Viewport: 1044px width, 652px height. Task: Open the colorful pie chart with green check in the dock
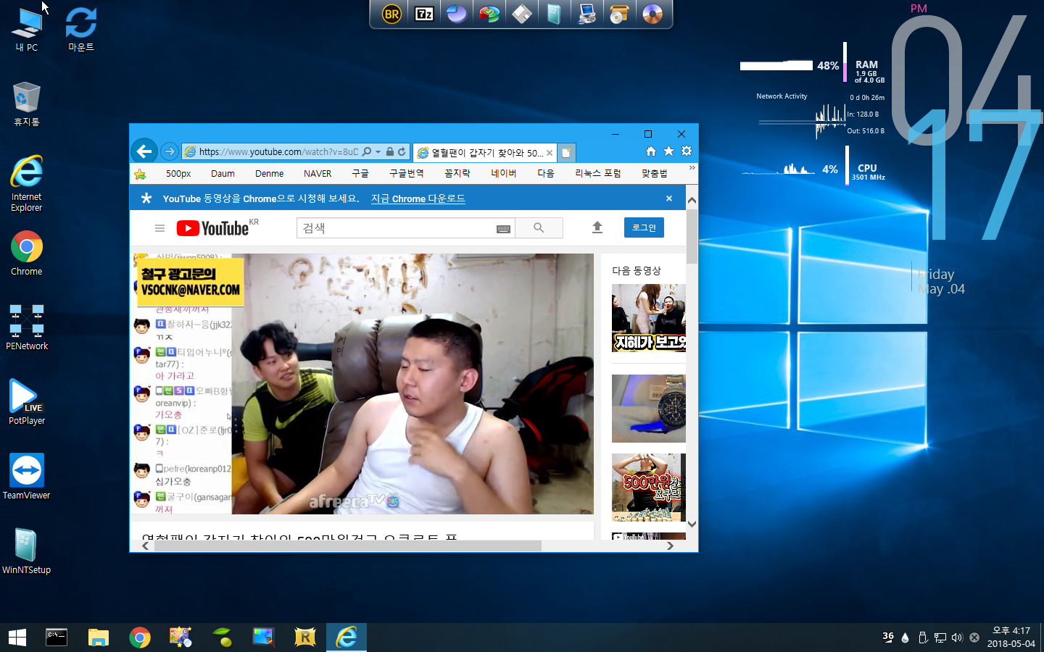click(x=489, y=14)
